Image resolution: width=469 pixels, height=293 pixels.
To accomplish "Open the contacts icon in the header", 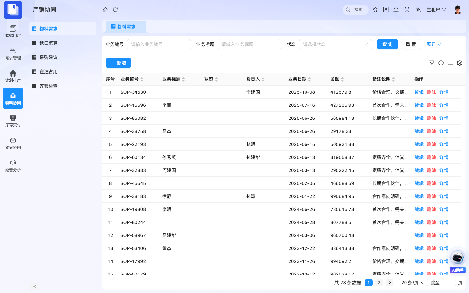I will pos(386,10).
